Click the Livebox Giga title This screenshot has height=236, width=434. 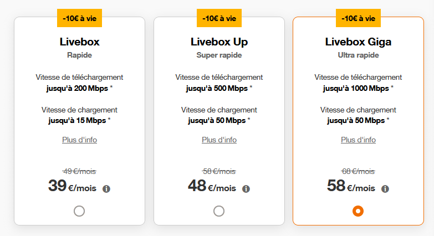(358, 42)
